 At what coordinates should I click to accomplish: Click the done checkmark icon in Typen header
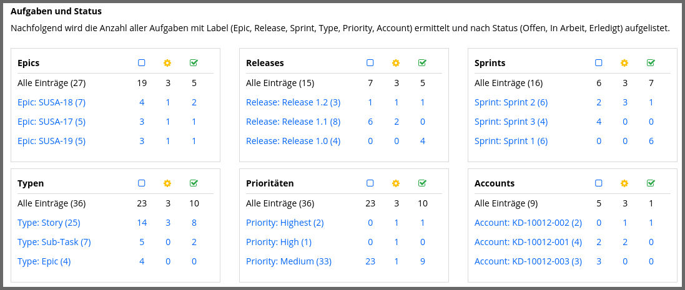pos(194,183)
